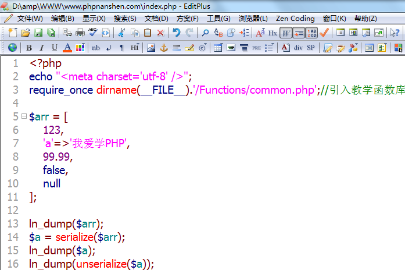Pick font color with red-underlined A
The image size is (405, 270).
click(67, 48)
